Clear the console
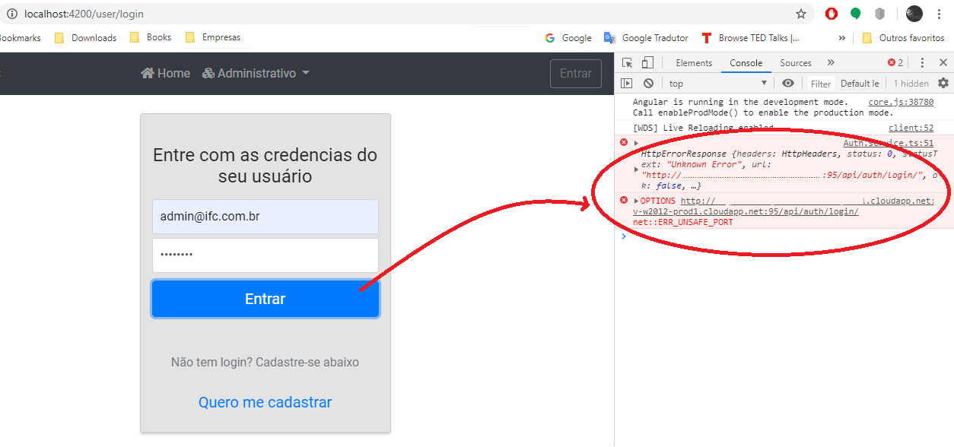954x447 pixels. coord(648,83)
